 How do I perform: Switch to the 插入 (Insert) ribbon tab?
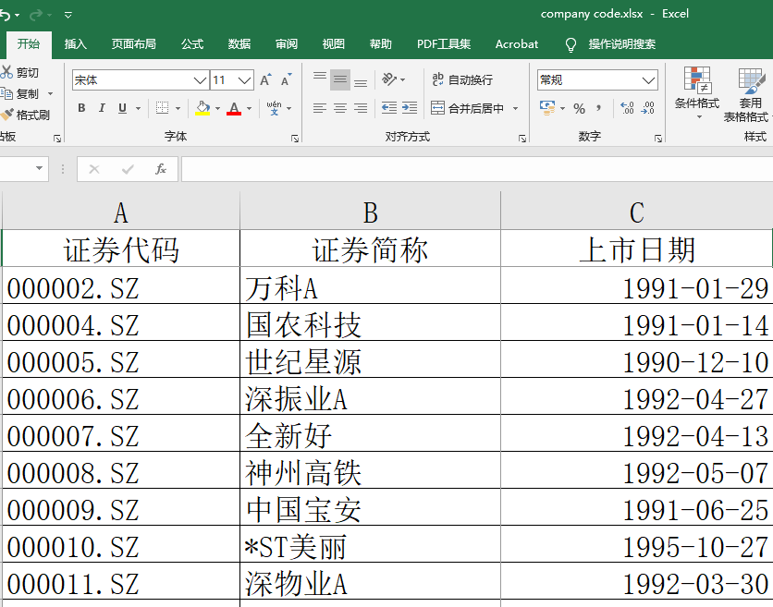pyautogui.click(x=76, y=44)
